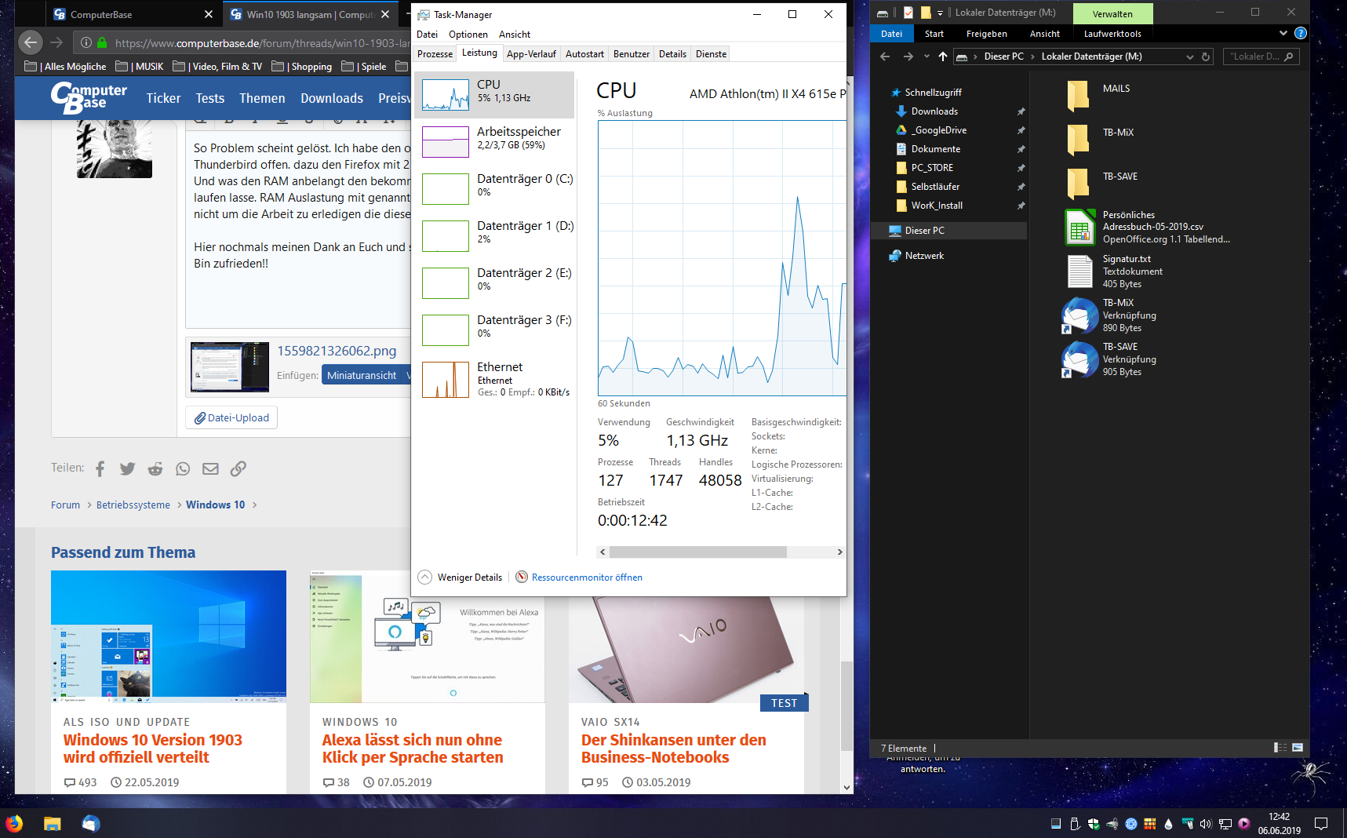
Task: Go back in Firefox browser
Action: pyautogui.click(x=31, y=42)
